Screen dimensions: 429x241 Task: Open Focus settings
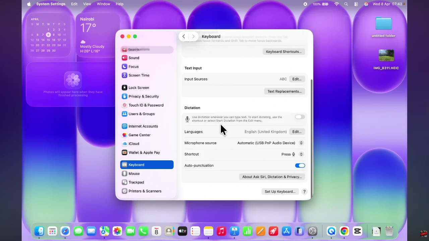133,66
